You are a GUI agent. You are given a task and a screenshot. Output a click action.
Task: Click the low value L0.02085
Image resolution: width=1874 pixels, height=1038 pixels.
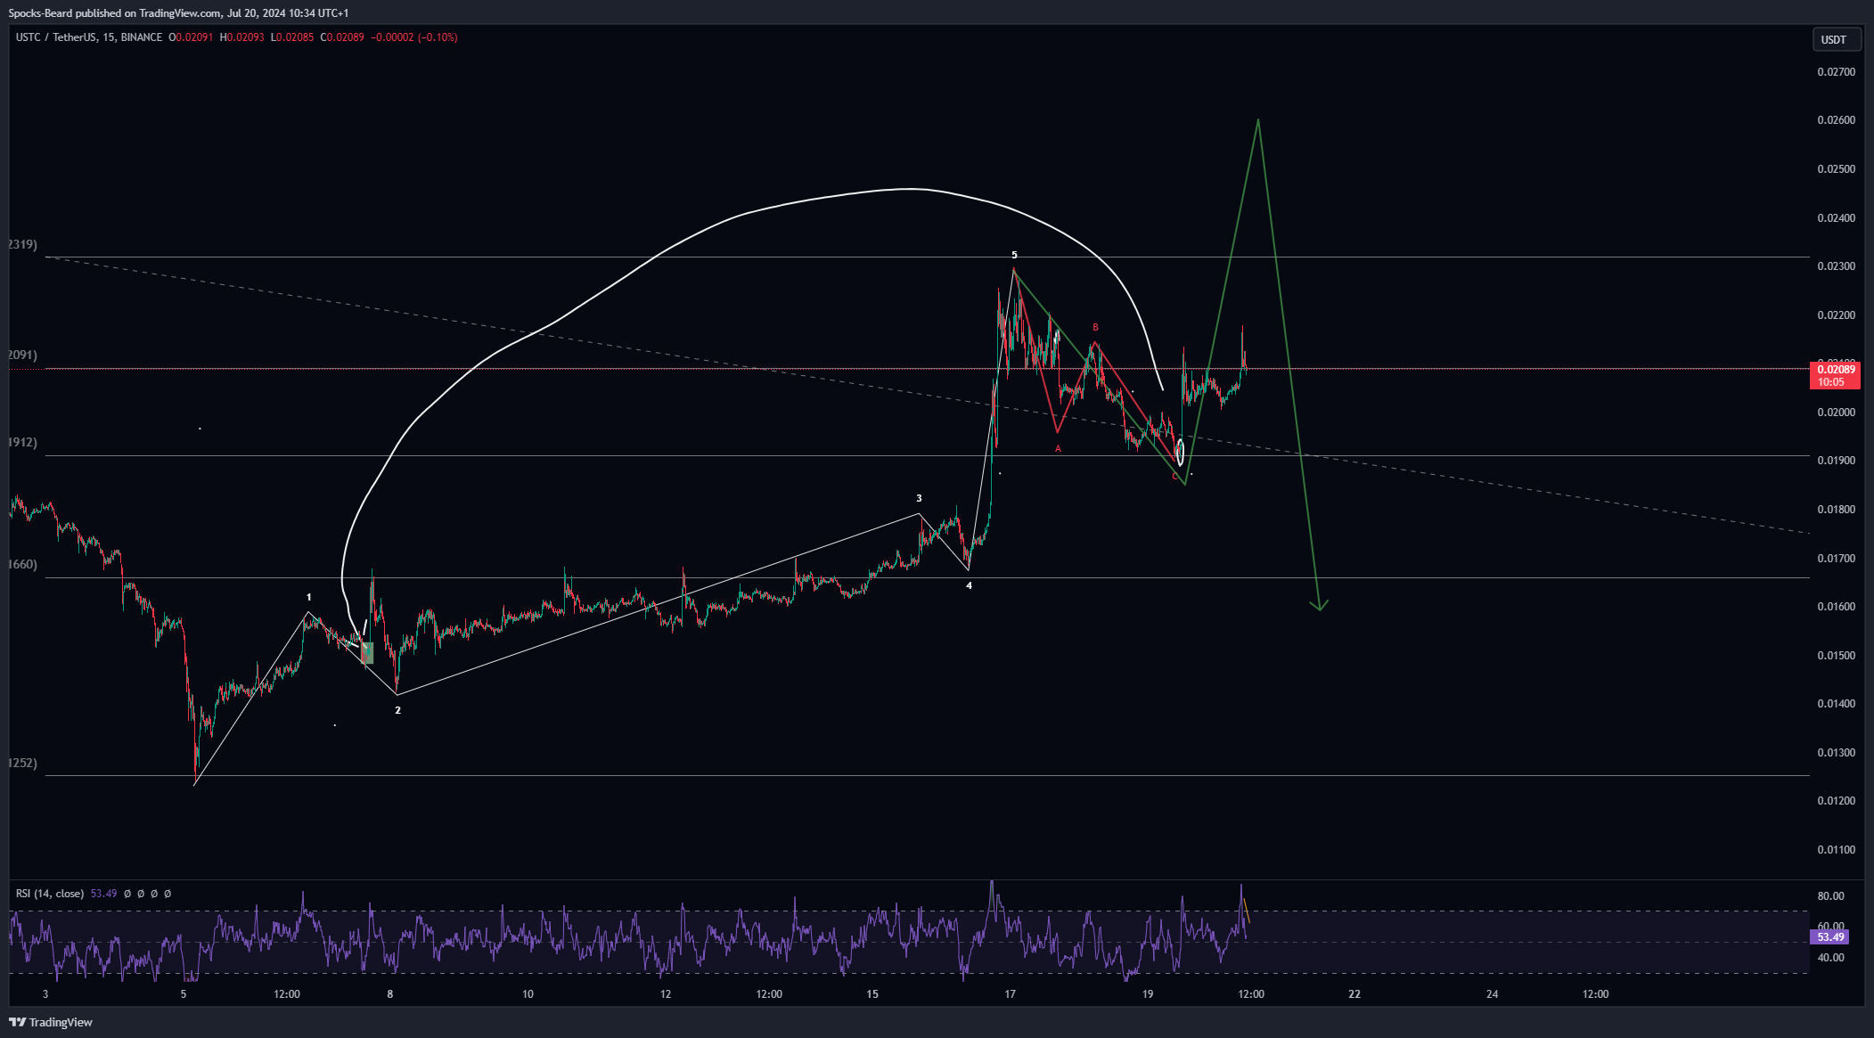(x=292, y=37)
